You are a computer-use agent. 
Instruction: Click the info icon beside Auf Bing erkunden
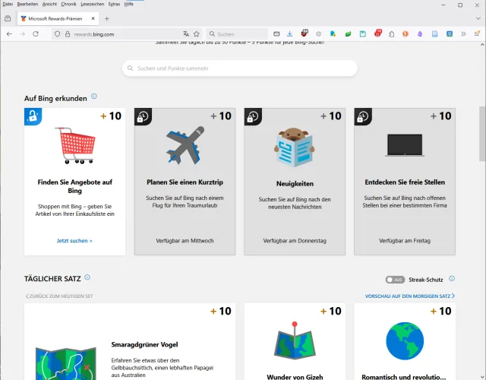[94, 97]
